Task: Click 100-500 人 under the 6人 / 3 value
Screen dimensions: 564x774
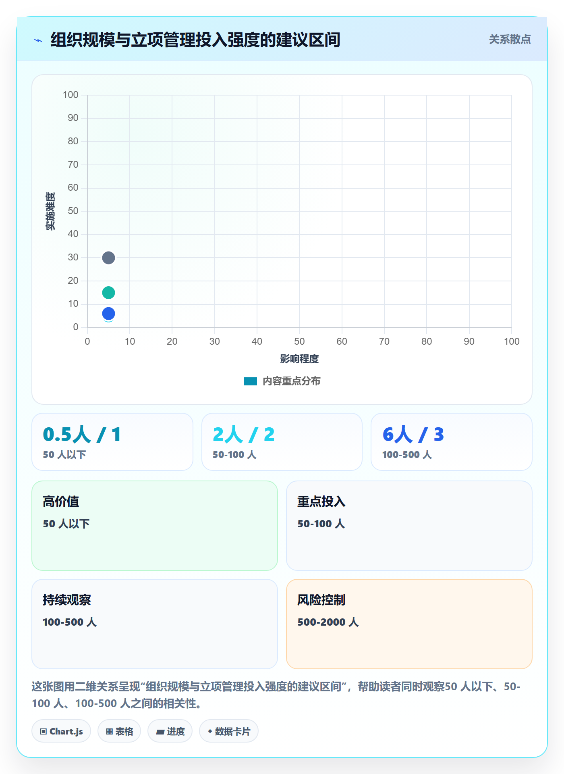Action: tap(407, 455)
